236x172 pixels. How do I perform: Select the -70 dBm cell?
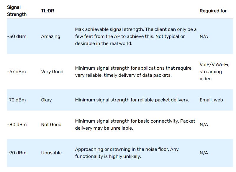17,100
